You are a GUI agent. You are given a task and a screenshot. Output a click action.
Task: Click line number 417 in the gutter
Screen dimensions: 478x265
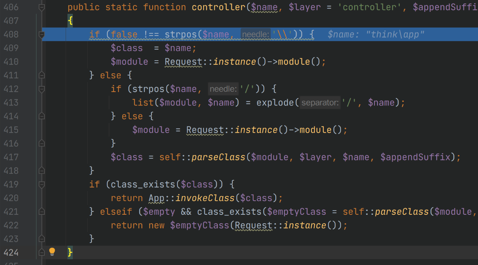pos(11,157)
